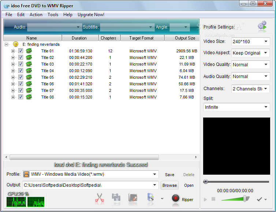Click the Title 04 film reel icon
The height and width of the screenshot is (212, 276).
(x=29, y=71)
